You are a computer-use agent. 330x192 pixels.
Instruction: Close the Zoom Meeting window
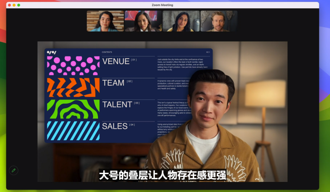click(x=10, y=5)
